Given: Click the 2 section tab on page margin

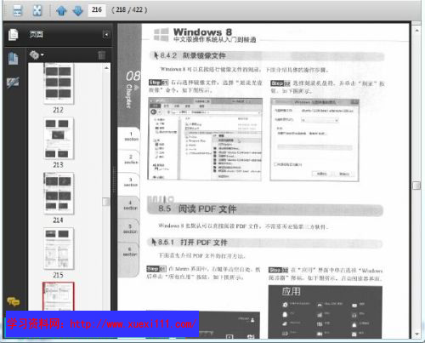Looking at the screenshot, I should (131, 159).
